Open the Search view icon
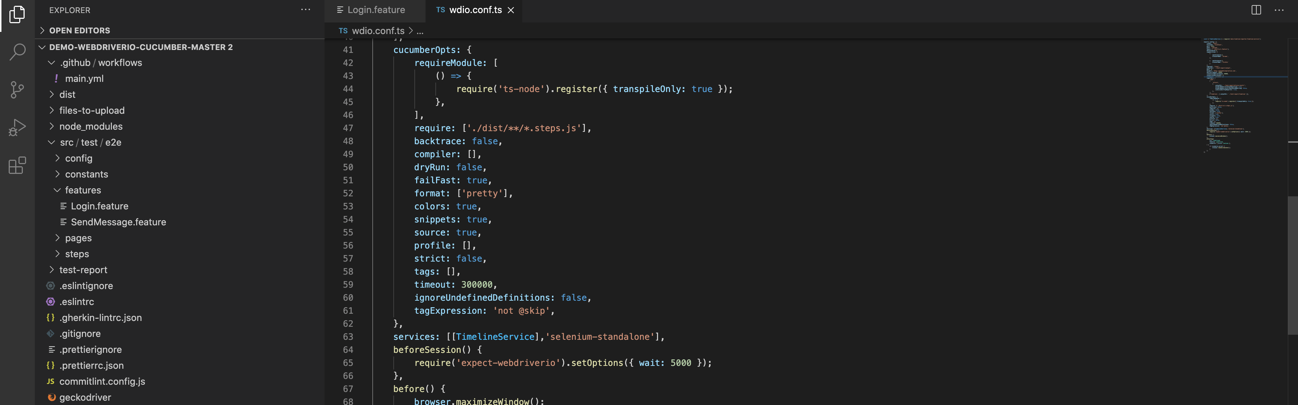The height and width of the screenshot is (405, 1298). point(17,51)
